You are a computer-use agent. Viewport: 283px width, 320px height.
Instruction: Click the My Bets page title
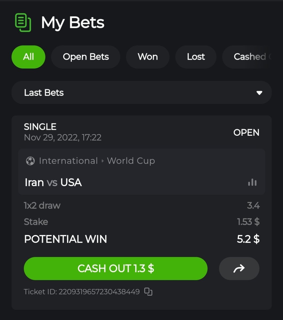coord(73,23)
